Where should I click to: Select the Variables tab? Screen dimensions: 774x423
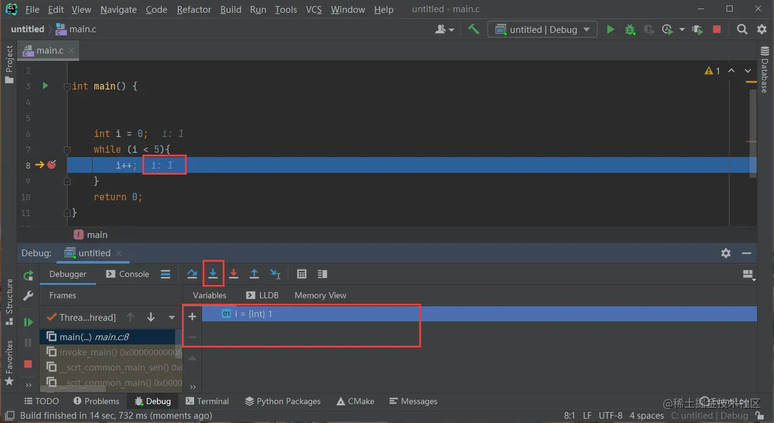pos(209,295)
